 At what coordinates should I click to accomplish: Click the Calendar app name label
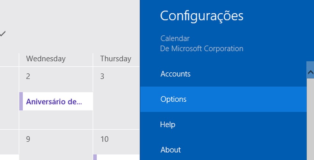[175, 39]
